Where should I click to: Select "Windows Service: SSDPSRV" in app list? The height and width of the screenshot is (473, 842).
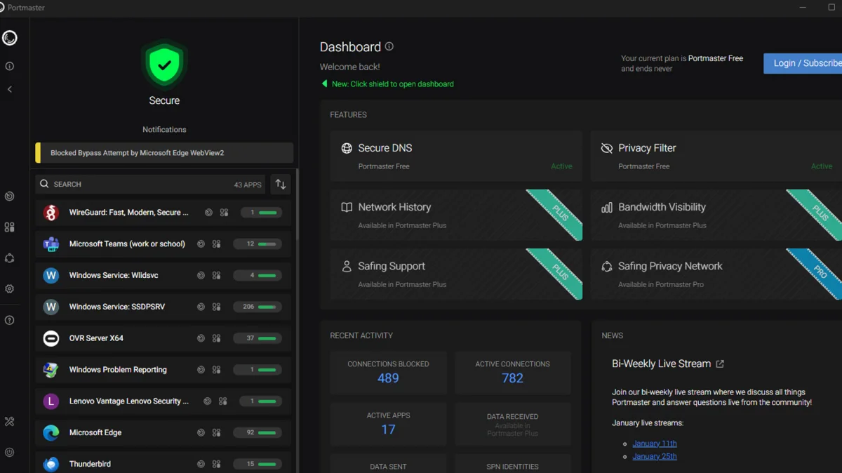(117, 307)
